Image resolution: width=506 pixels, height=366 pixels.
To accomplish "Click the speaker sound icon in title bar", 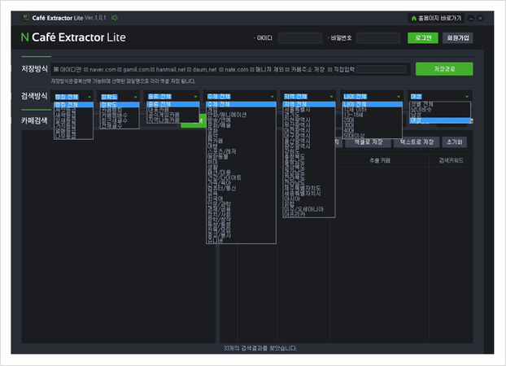I will 114,18.
